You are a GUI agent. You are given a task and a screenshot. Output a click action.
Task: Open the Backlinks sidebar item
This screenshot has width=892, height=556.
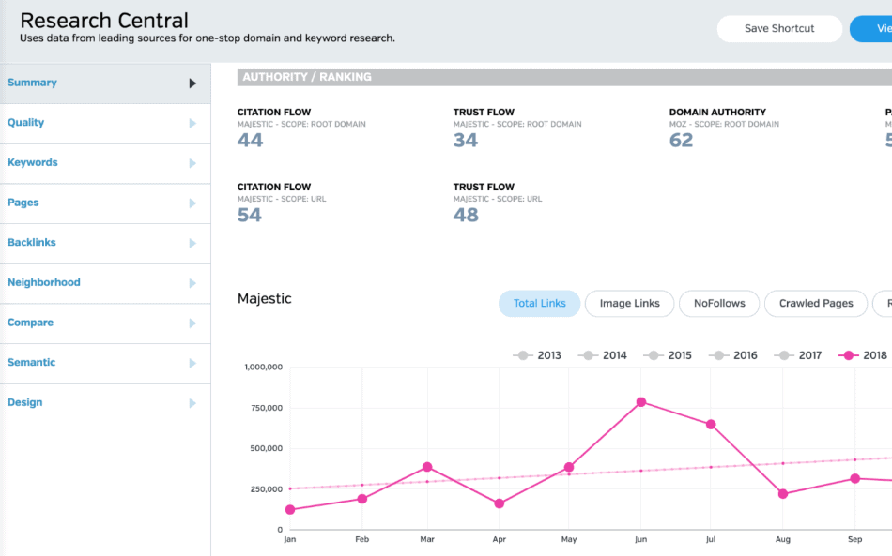point(32,243)
